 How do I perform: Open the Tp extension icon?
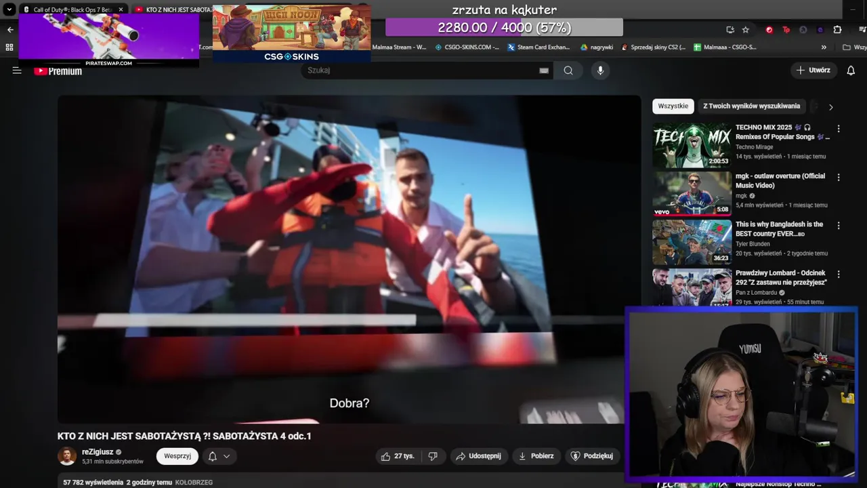[x=786, y=30]
